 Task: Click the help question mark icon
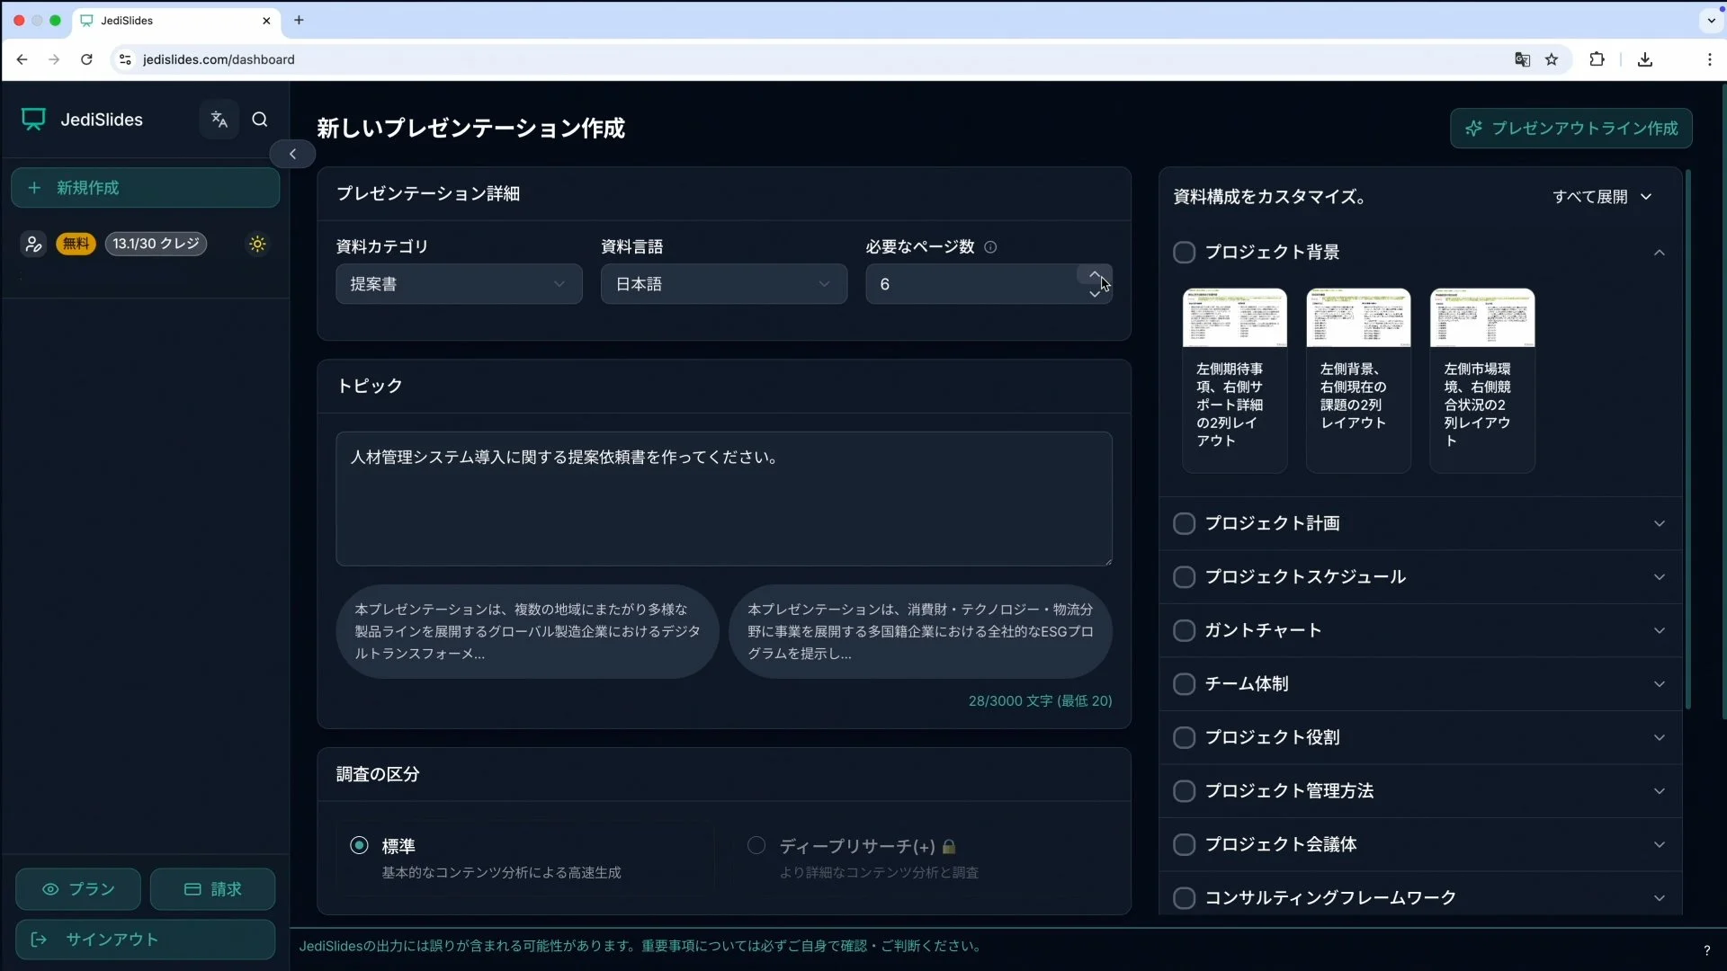pos(1706,950)
